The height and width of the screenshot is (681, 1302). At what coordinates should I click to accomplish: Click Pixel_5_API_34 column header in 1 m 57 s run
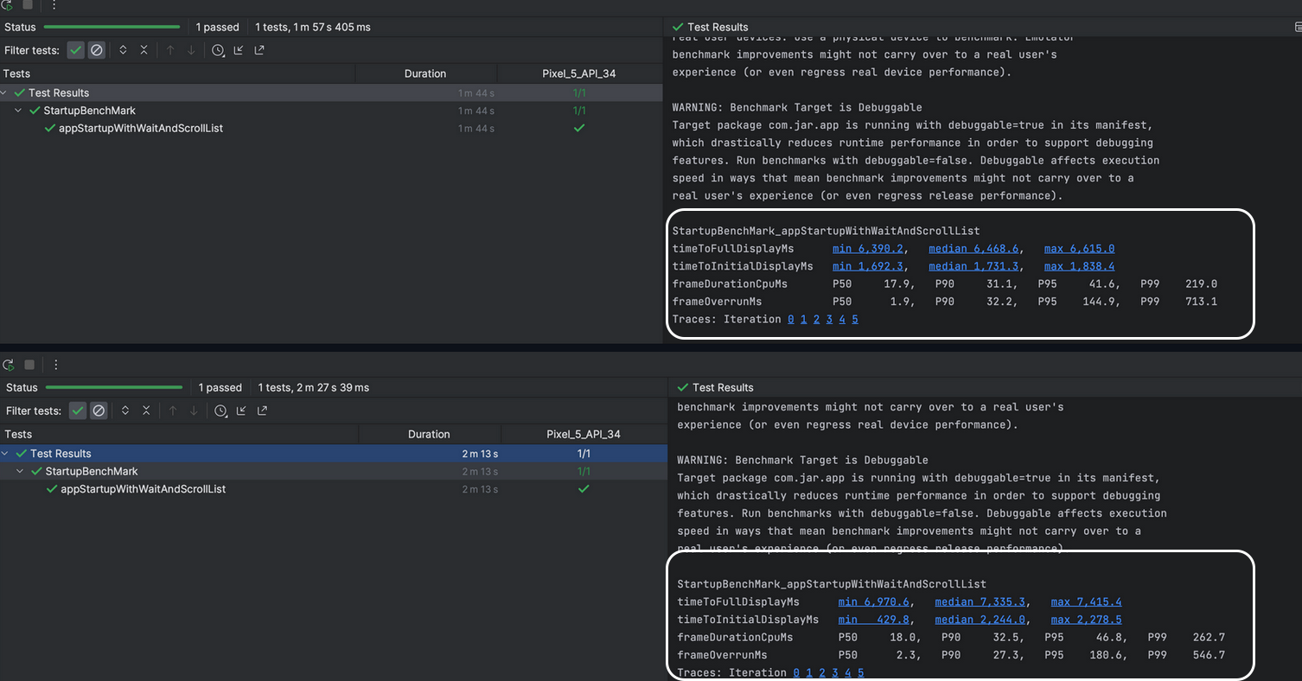point(579,73)
